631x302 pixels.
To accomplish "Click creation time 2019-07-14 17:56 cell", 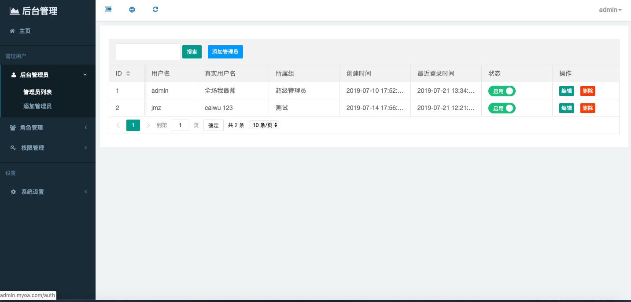I will [375, 108].
